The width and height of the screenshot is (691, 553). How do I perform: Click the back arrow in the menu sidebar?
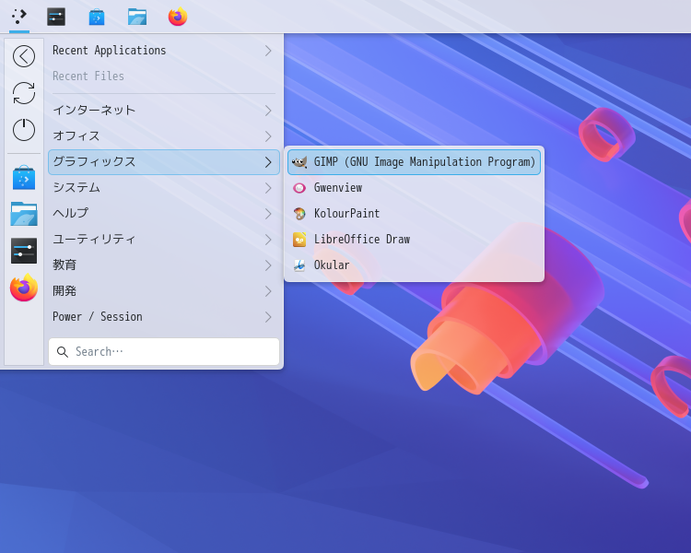pyautogui.click(x=24, y=56)
